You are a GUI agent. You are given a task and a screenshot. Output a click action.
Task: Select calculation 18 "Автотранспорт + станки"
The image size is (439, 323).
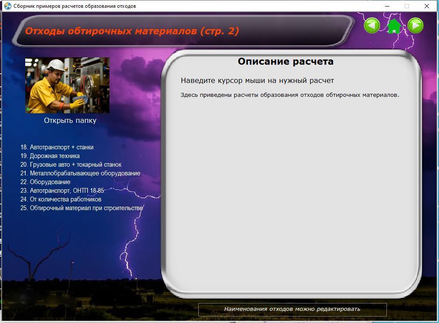pyautogui.click(x=57, y=147)
